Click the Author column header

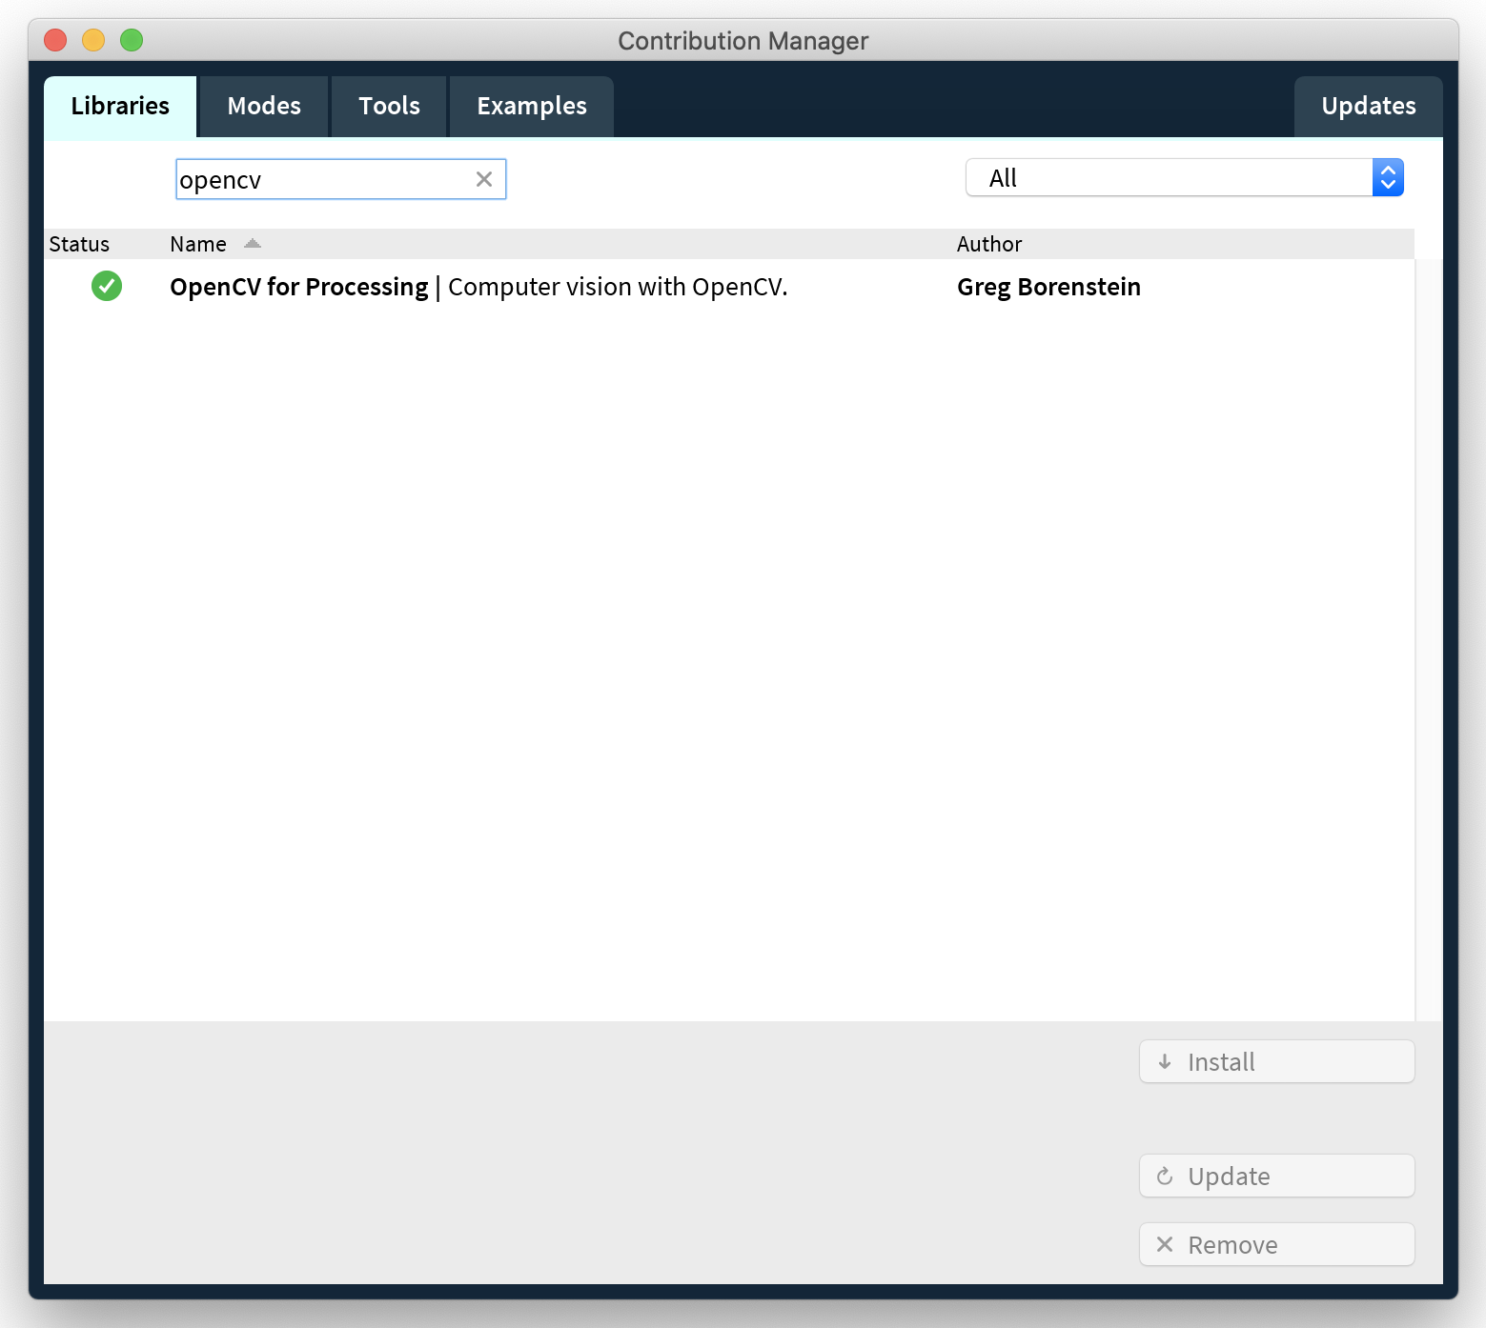coord(988,244)
